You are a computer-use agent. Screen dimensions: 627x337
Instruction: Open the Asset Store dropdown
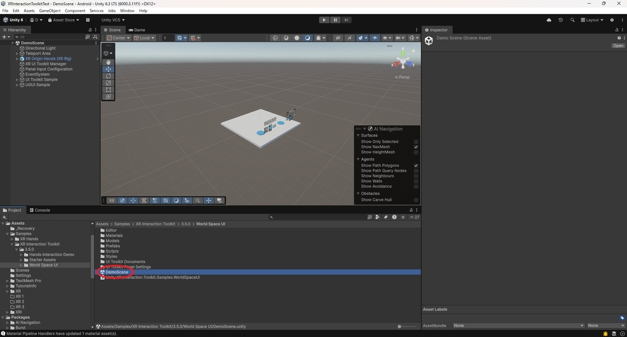pos(64,20)
